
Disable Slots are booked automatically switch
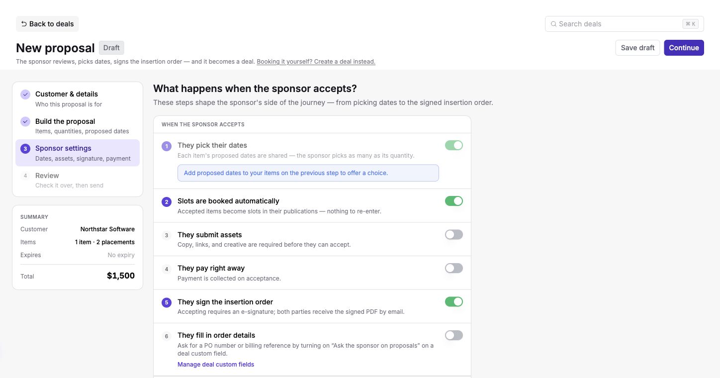point(454,201)
